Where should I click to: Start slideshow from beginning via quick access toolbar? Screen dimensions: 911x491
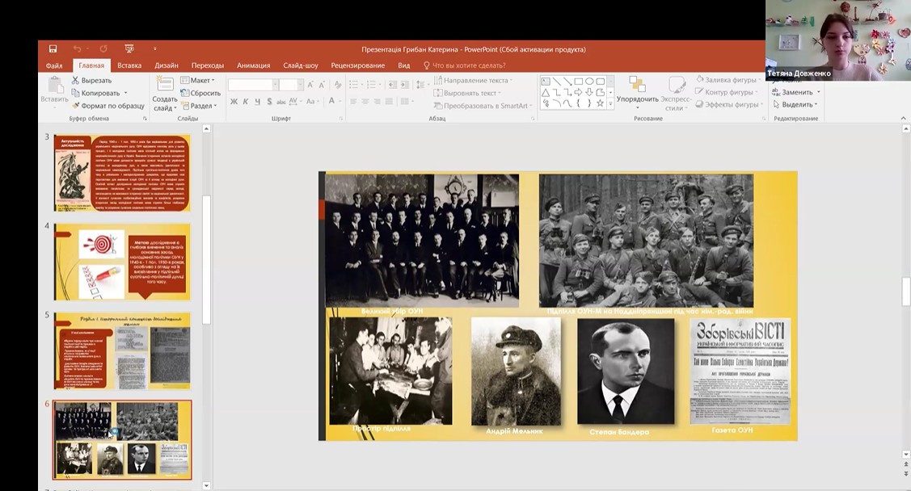[129, 48]
